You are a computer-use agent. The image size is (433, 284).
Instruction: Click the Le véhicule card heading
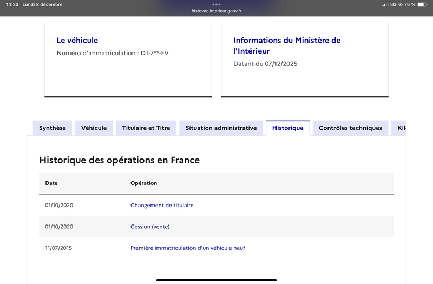[x=77, y=41]
